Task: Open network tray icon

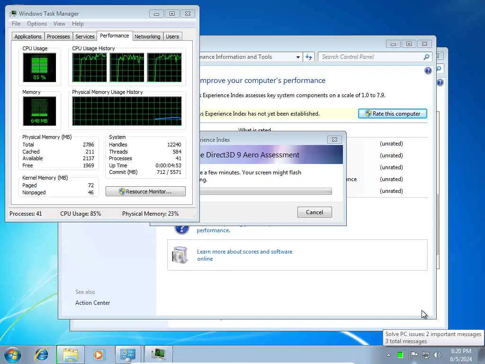Action: coord(426,355)
